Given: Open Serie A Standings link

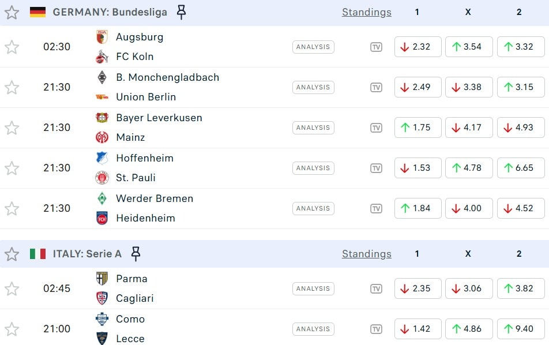Looking at the screenshot, I should 366,254.
